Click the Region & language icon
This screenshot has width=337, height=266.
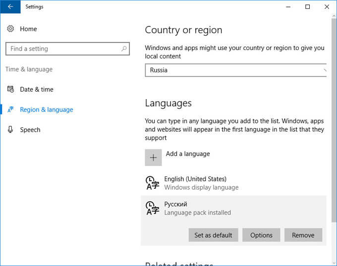pyautogui.click(x=10, y=109)
